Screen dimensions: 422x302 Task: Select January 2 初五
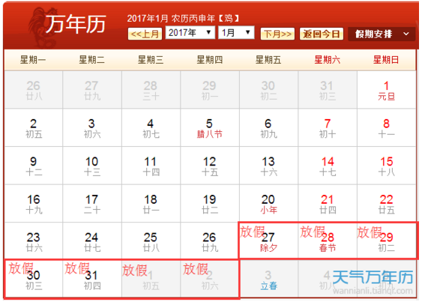pos(34,128)
